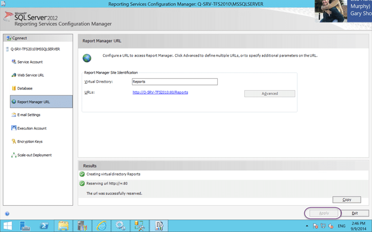Screen dimensions: 372x232
Task: Open the Database page
Action: (x=25, y=88)
